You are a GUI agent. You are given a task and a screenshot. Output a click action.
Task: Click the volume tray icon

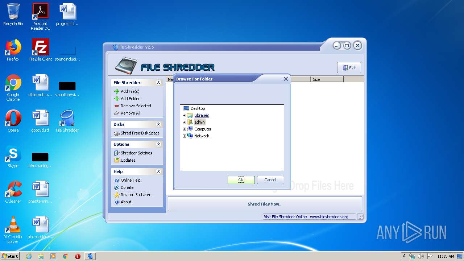tap(421, 256)
